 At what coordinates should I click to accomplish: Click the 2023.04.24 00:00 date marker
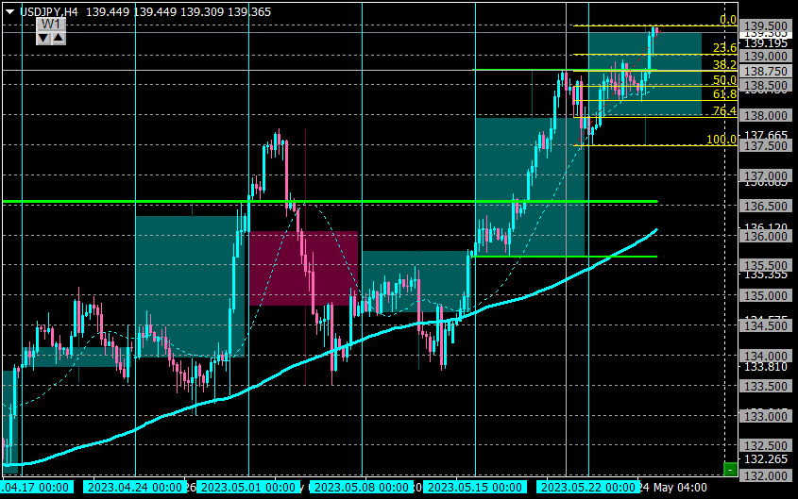[x=134, y=488]
